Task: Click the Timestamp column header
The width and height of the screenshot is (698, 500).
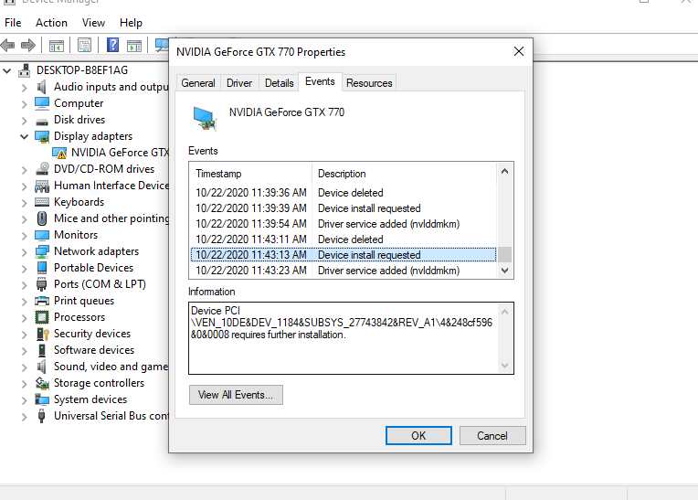Action: point(251,174)
